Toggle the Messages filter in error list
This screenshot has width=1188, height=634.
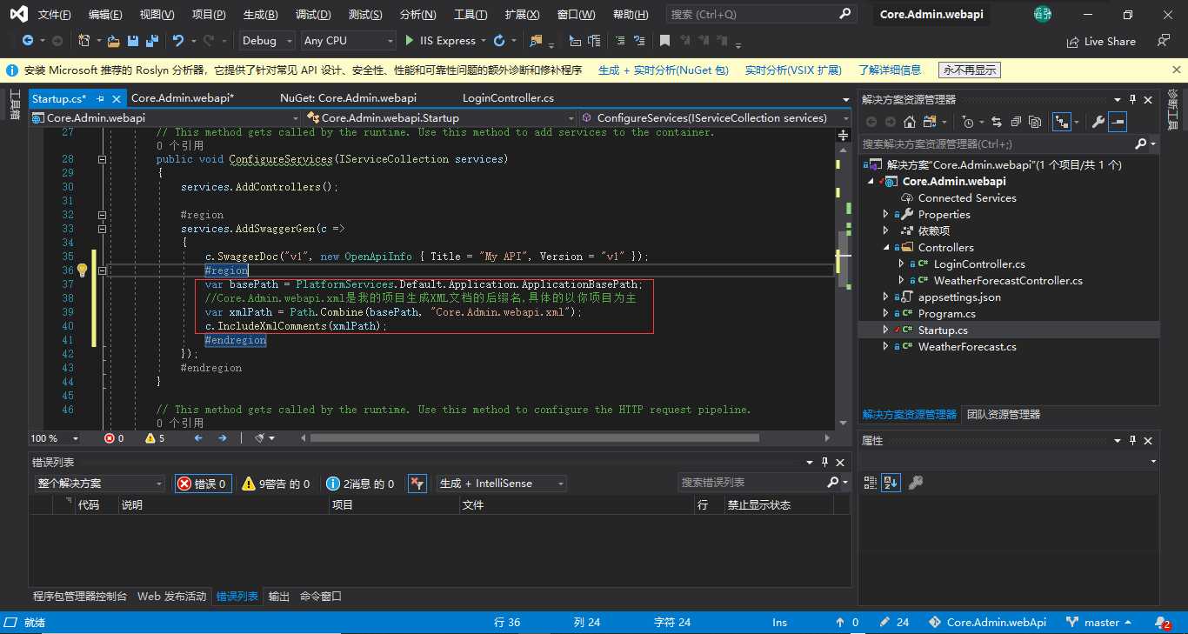click(360, 484)
